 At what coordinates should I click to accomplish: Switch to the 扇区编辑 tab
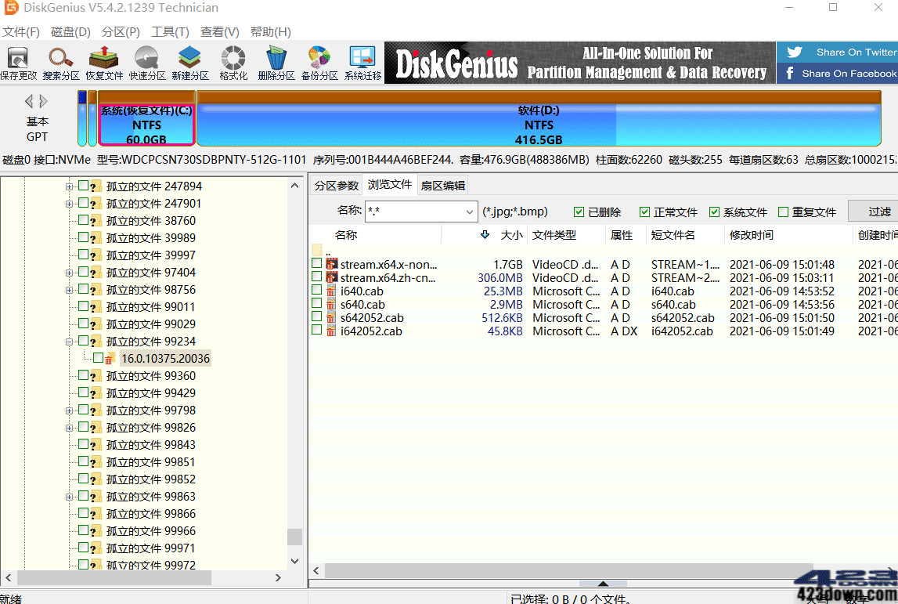click(x=442, y=185)
